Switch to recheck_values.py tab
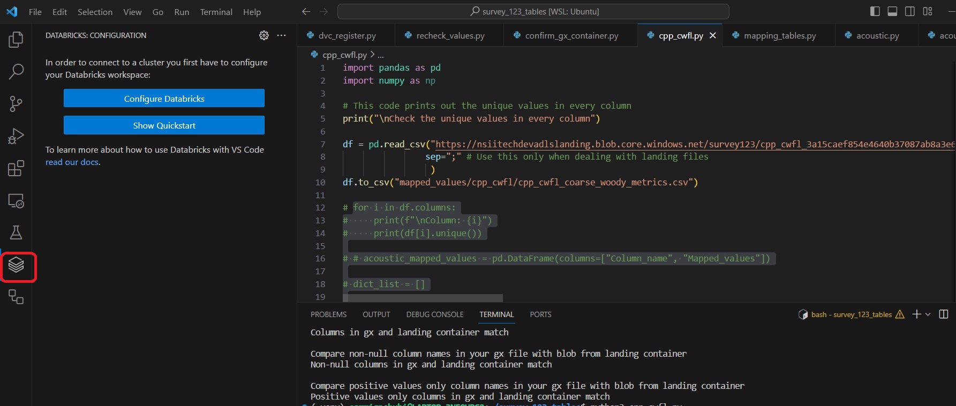Screen dimensions: 956x406 point(450,35)
